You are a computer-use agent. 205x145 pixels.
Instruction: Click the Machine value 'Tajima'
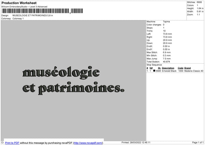pos(166,22)
